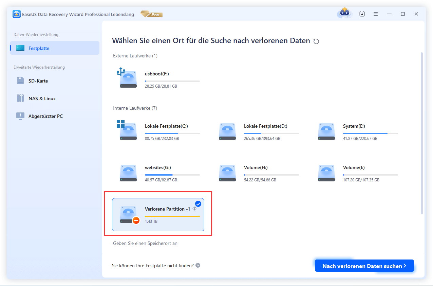Viewport: 433px width, 286px height.
Task: Expand the 'Festplatte nicht finden' help chevron
Action: tap(198, 266)
